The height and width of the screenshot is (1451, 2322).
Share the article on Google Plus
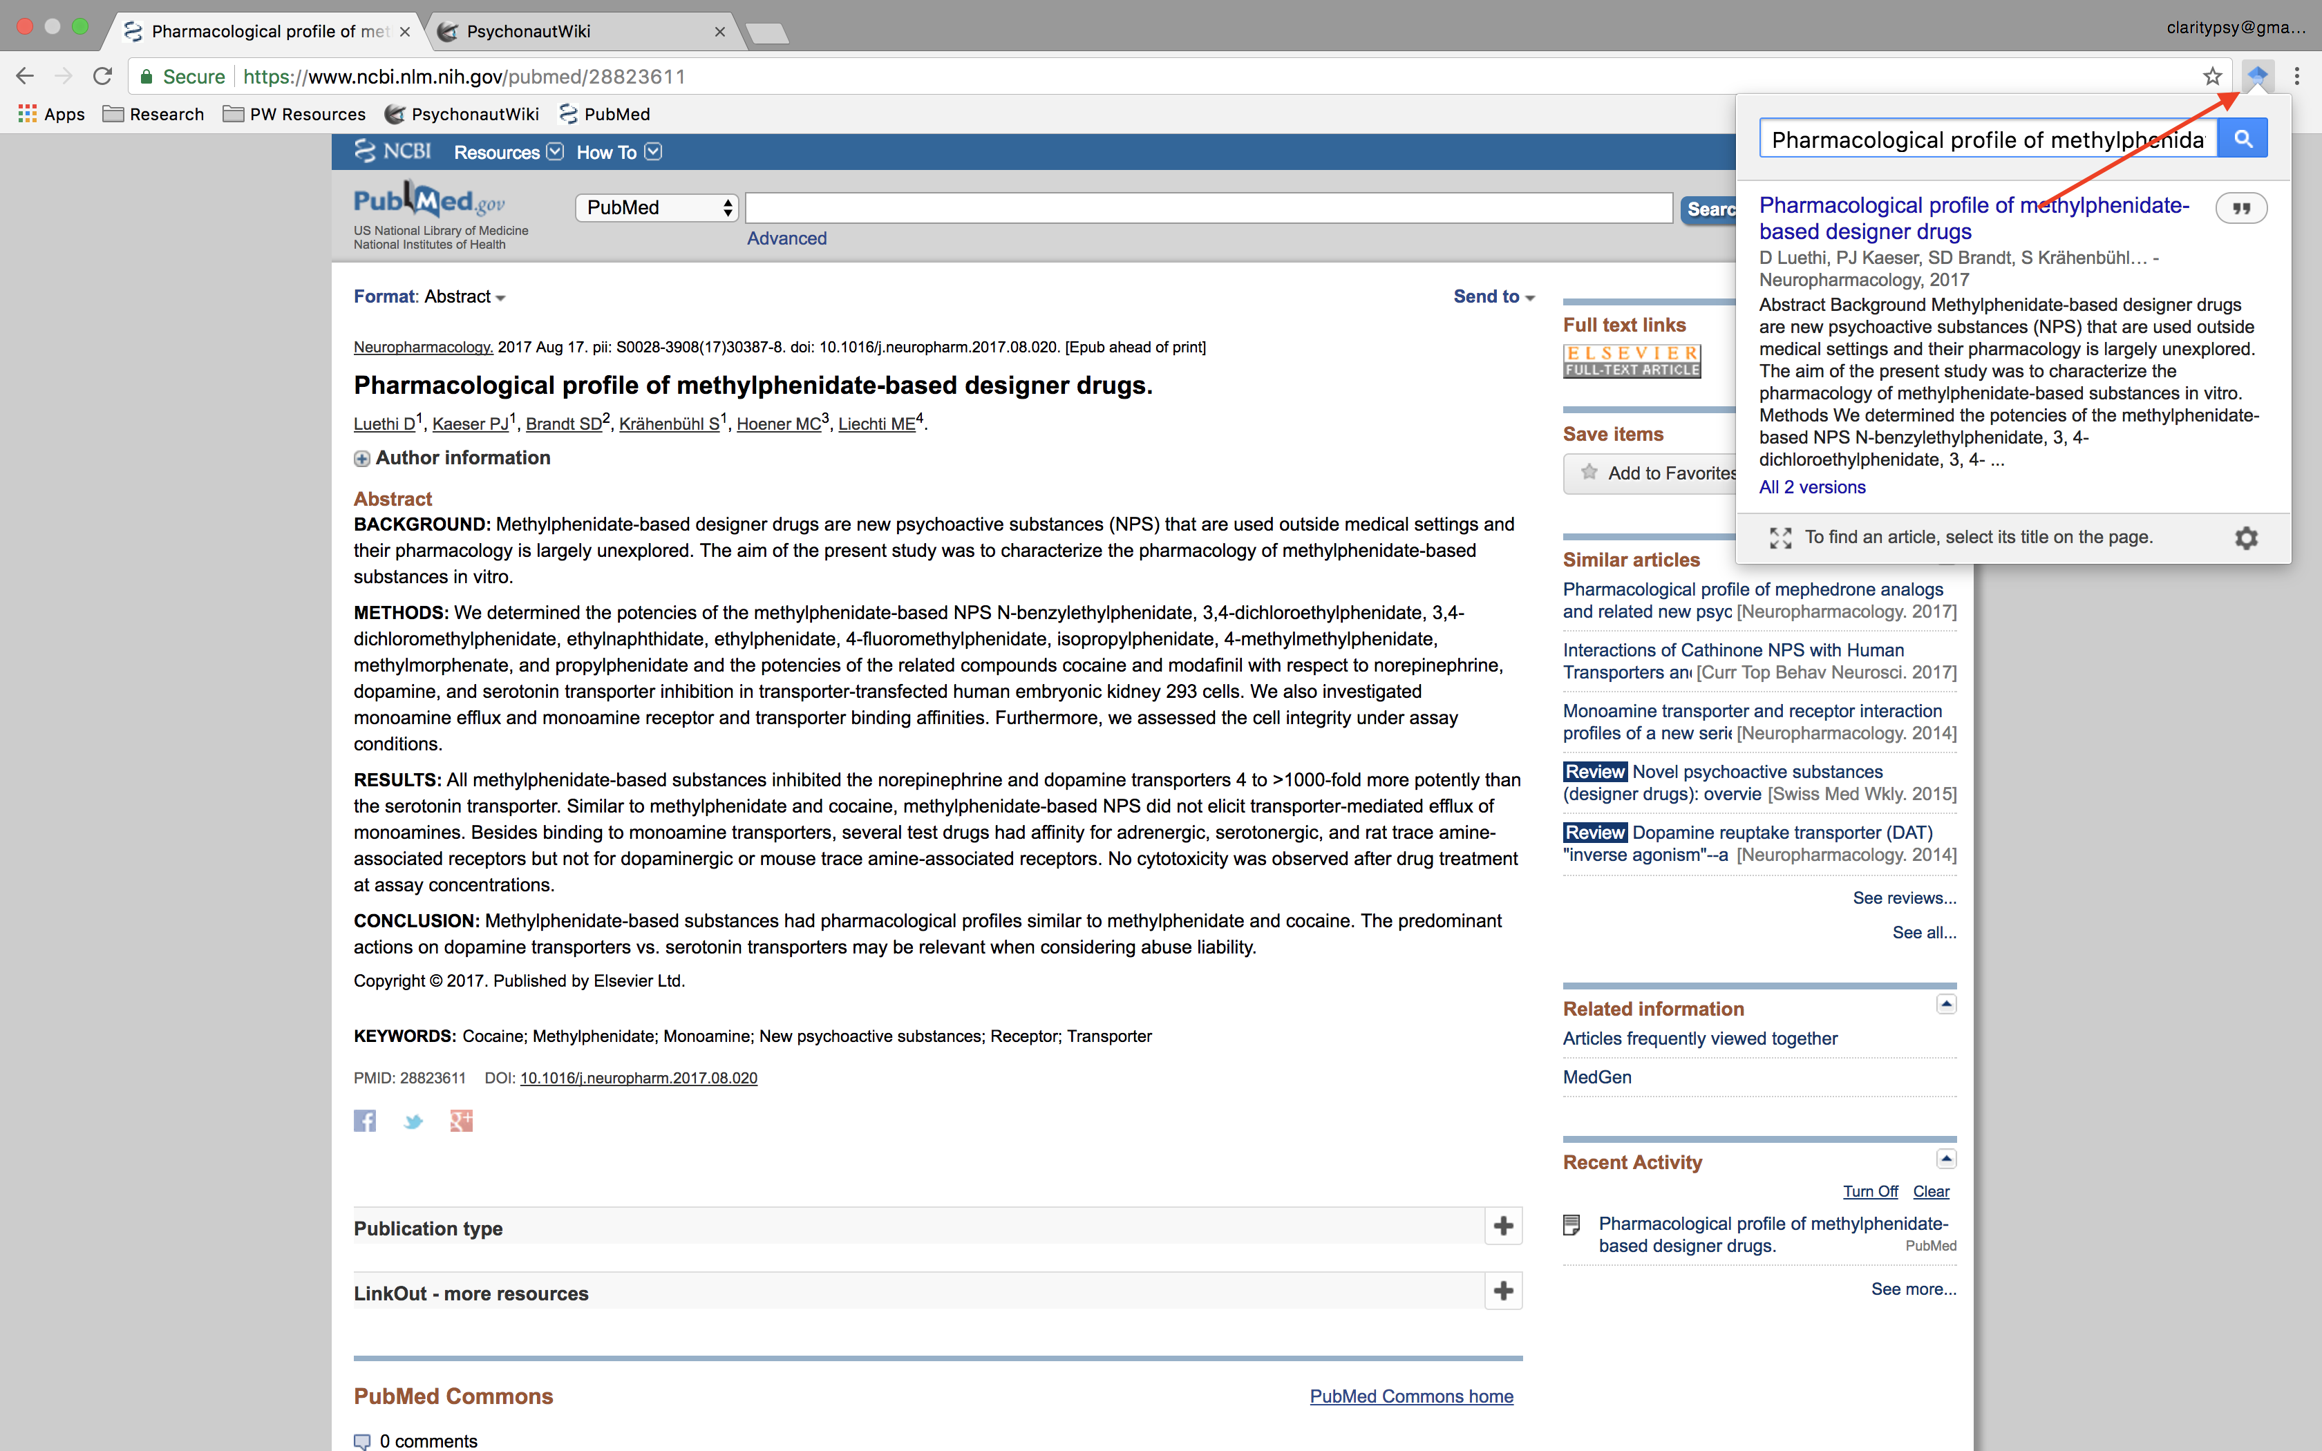(462, 1121)
